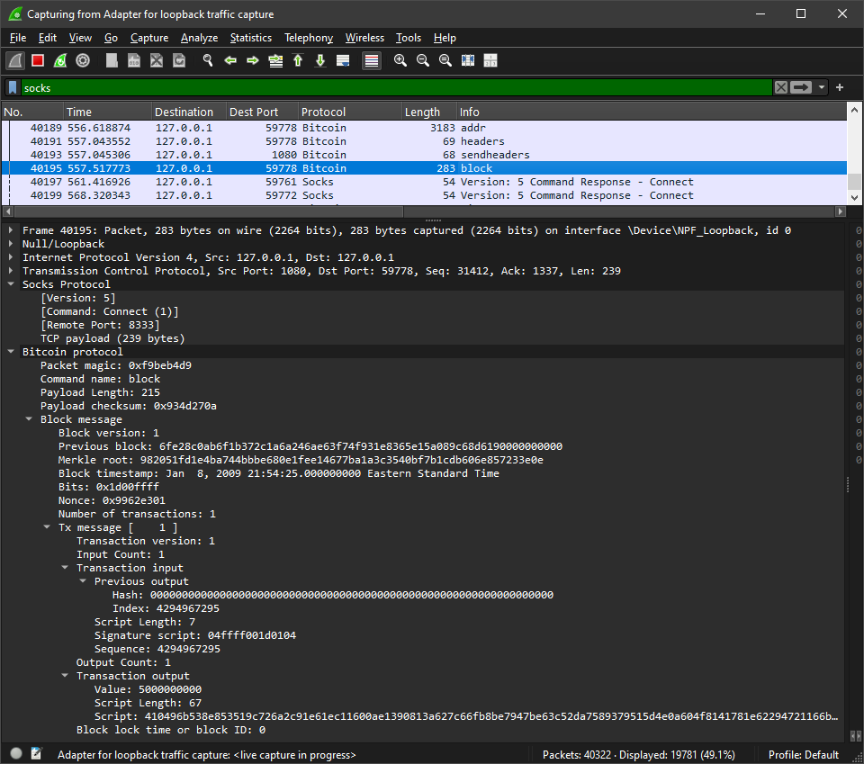Open the Capture menu
This screenshot has width=864, height=764.
149,38
